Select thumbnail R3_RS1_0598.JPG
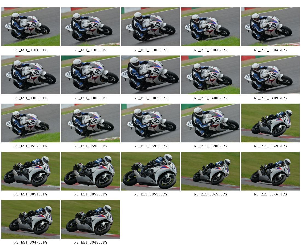The image size is (301, 246). pyautogui.click(x=210, y=123)
